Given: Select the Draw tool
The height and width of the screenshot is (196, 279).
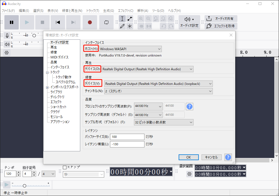Looking at the screenshot, I should coord(122,26).
